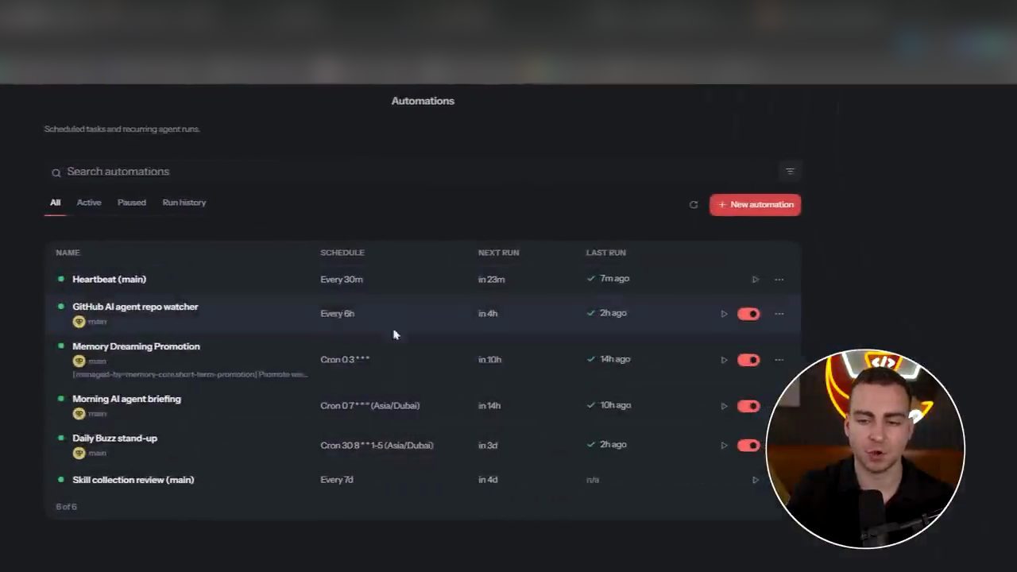Run the Heartbeat (main) automation now
The height and width of the screenshot is (572, 1017).
pos(756,280)
